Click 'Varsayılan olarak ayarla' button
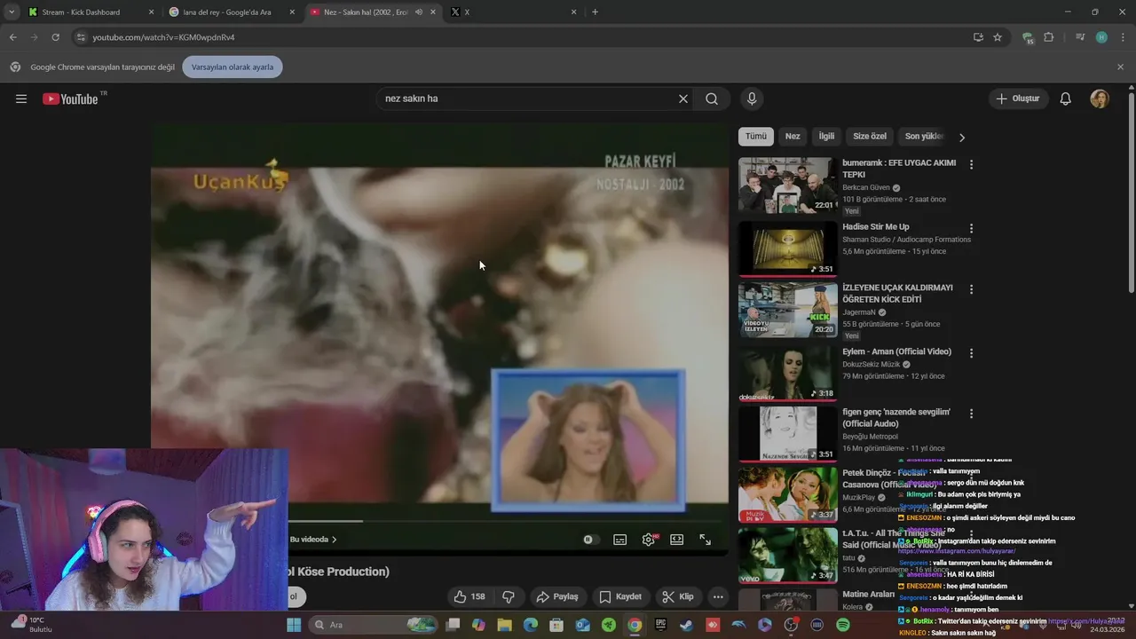 click(233, 67)
